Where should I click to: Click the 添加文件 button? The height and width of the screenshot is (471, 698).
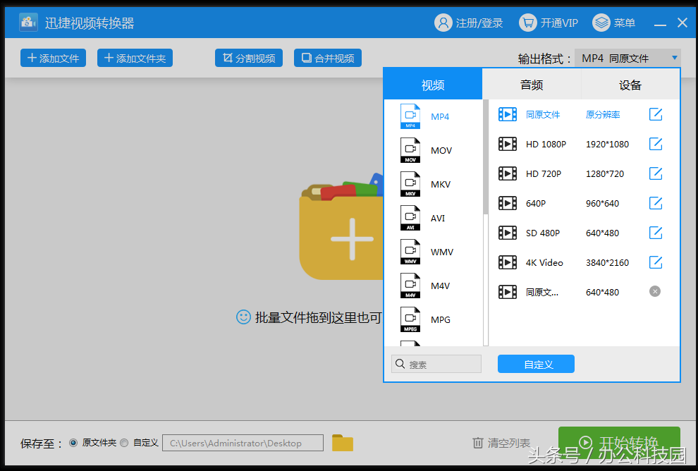click(x=53, y=58)
